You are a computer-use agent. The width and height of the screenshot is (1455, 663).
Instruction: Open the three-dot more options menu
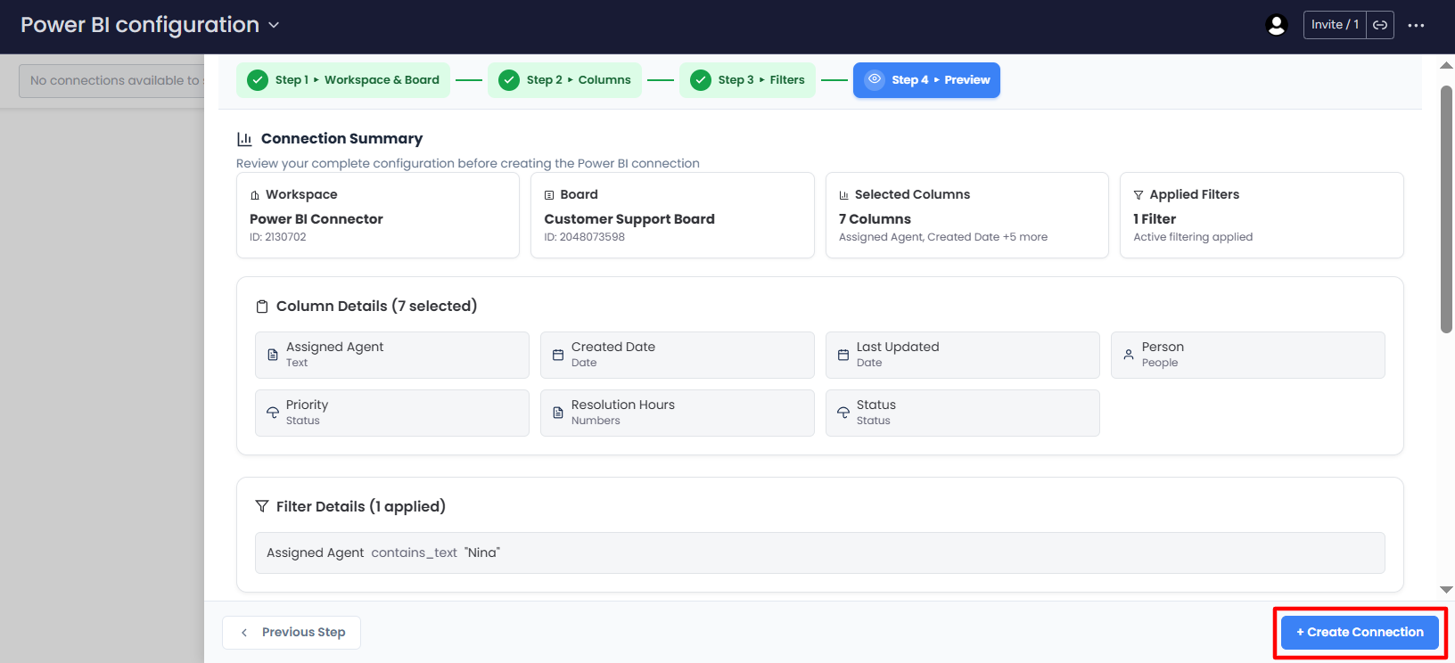pos(1416,25)
